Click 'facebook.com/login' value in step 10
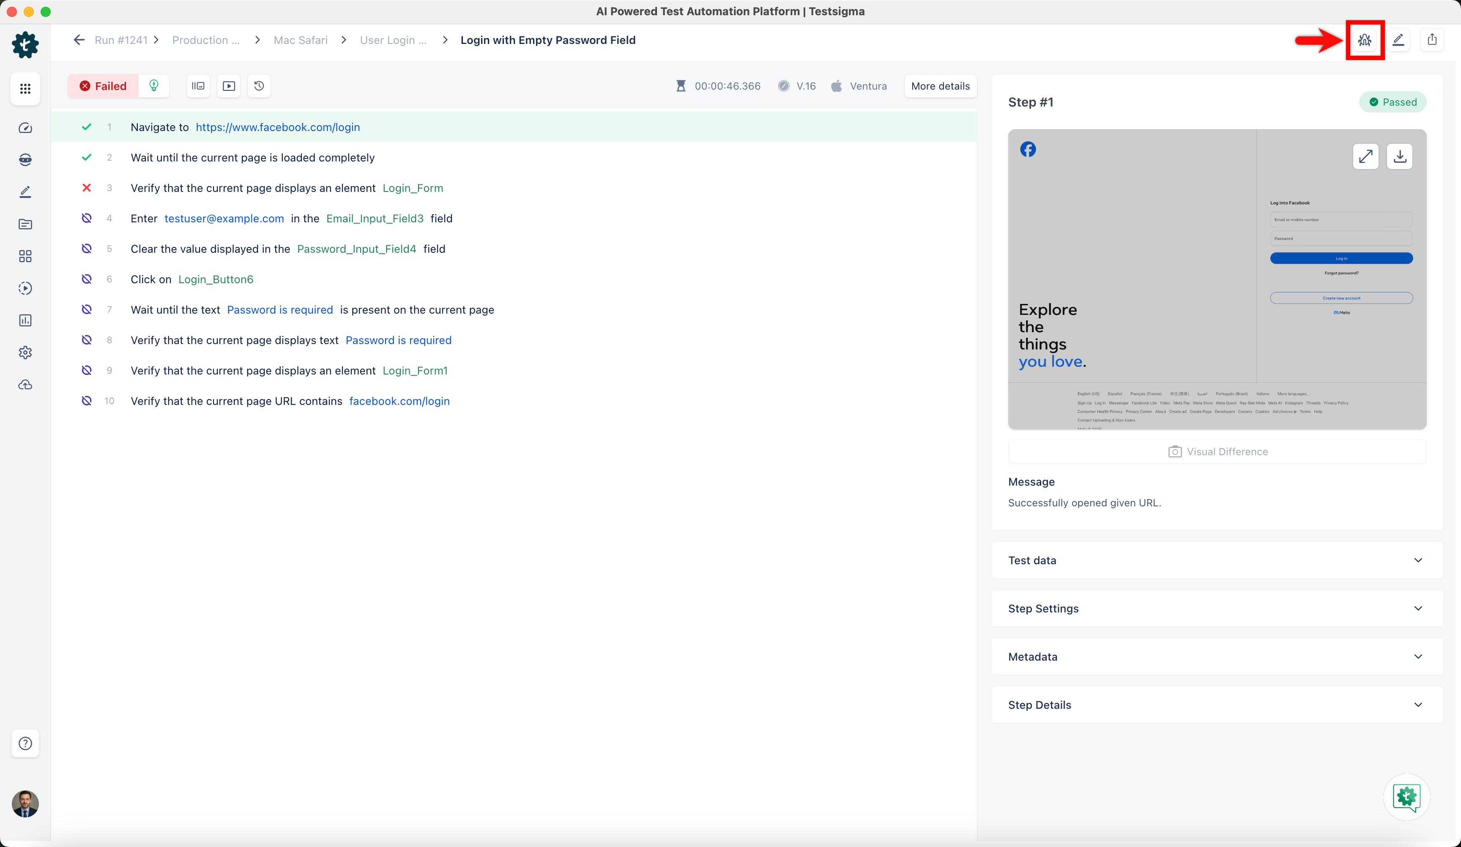Viewport: 1461px width, 847px height. coord(399,401)
